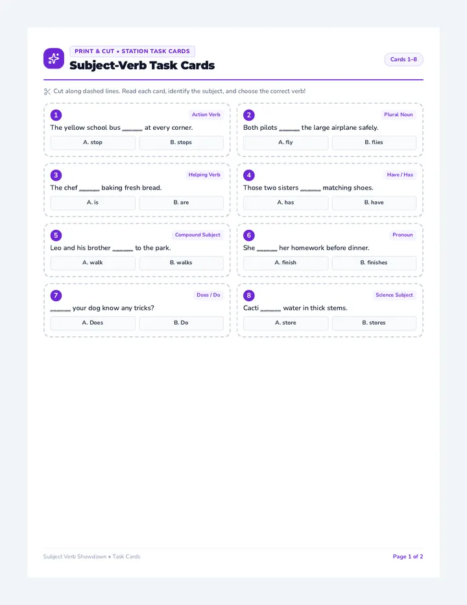Choose answer A. store on card 8
467x605 pixels.
[286, 323]
